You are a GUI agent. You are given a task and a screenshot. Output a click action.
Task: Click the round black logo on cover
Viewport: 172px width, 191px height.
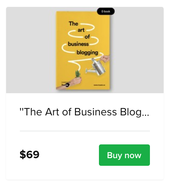pyautogui.click(x=67, y=85)
